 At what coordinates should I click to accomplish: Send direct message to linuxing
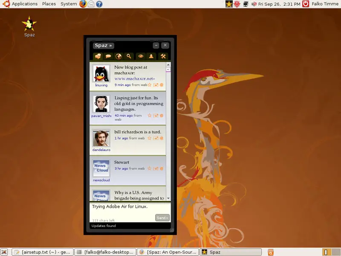coord(156,85)
